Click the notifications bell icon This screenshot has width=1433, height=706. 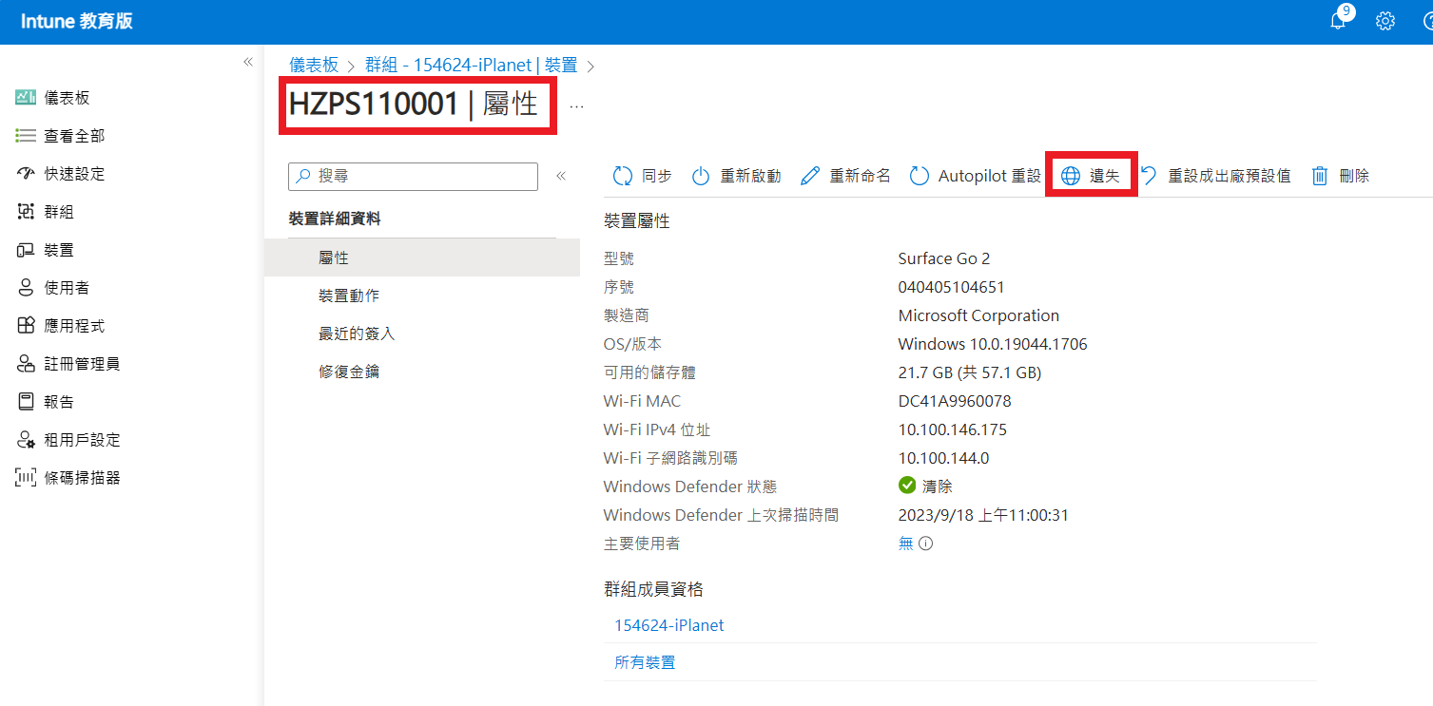click(x=1339, y=22)
